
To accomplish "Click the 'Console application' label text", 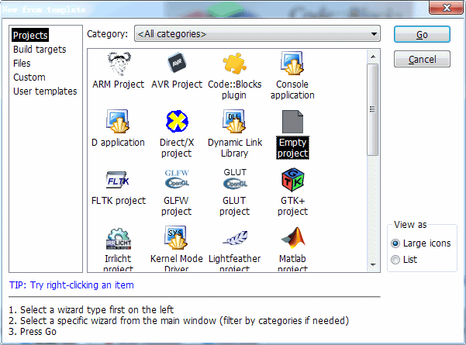I will (x=292, y=89).
